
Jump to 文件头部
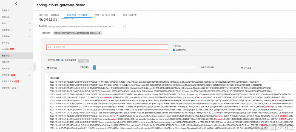click(x=52, y=68)
